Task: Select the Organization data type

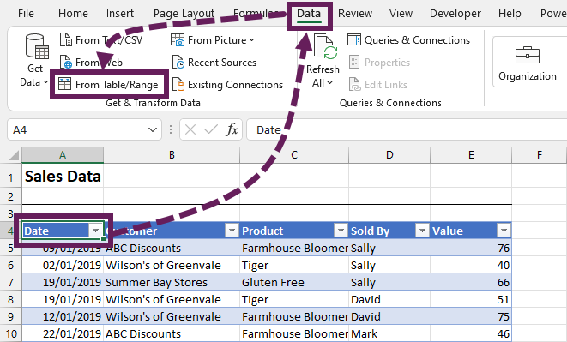Action: (528, 63)
